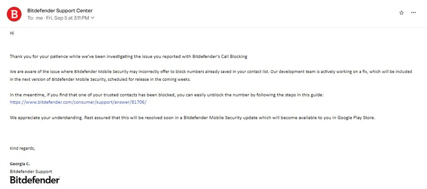427x189 pixels.
Task: Star this email message
Action: [x=401, y=12]
